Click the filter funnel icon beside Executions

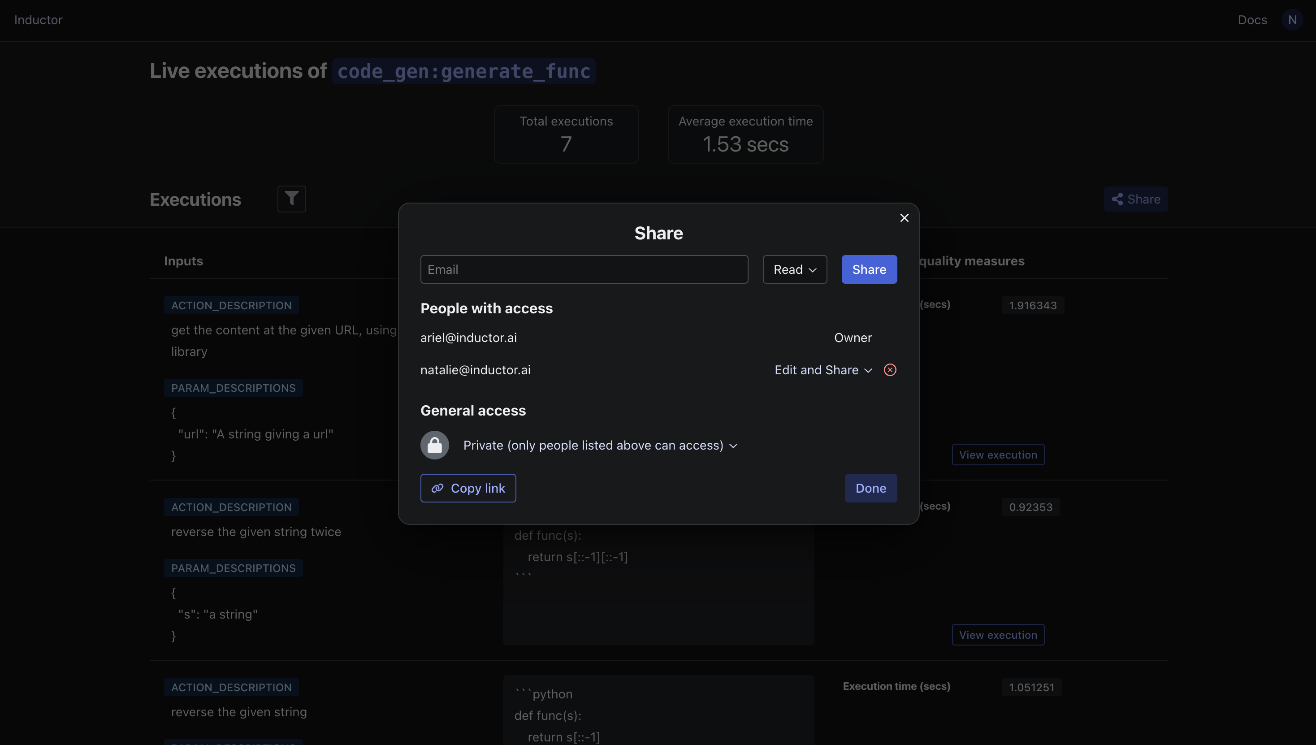(292, 199)
